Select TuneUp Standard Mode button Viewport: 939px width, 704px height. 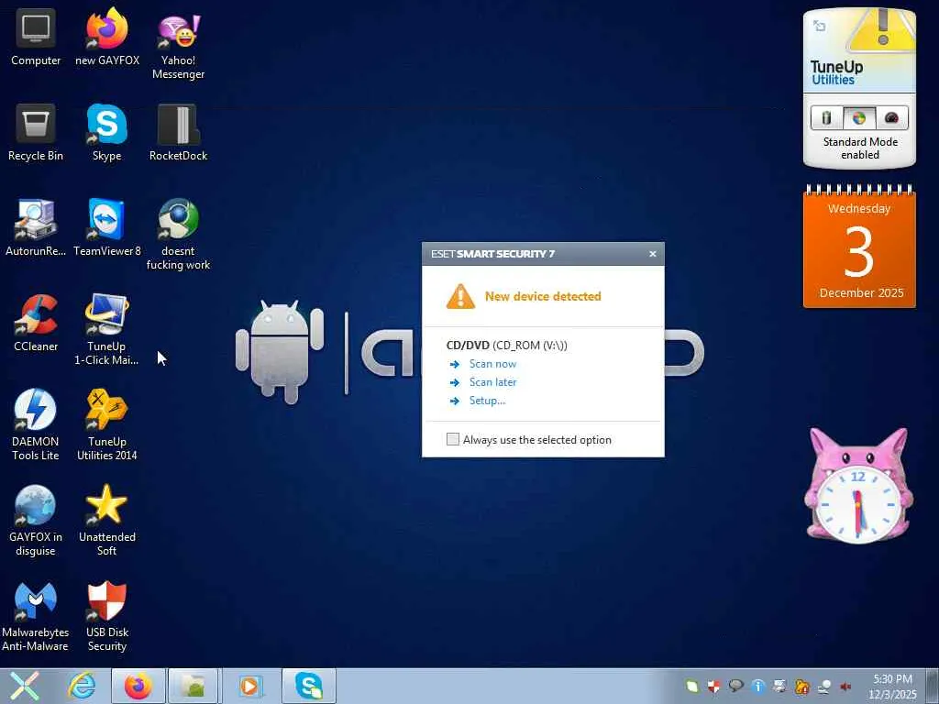(x=858, y=118)
